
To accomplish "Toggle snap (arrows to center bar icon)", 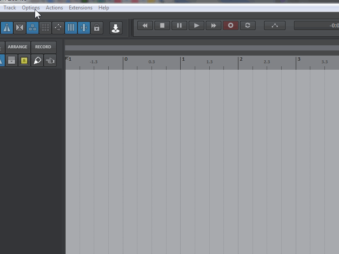I will [x=83, y=28].
